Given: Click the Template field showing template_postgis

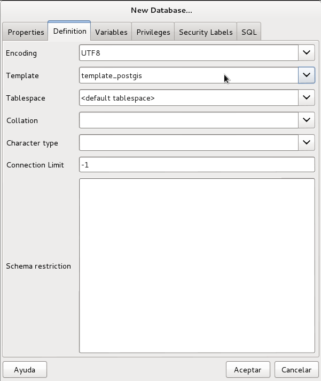Looking at the screenshot, I should click(x=189, y=75).
